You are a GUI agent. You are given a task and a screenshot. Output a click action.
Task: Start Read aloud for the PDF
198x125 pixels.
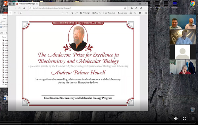[x=110, y=13]
